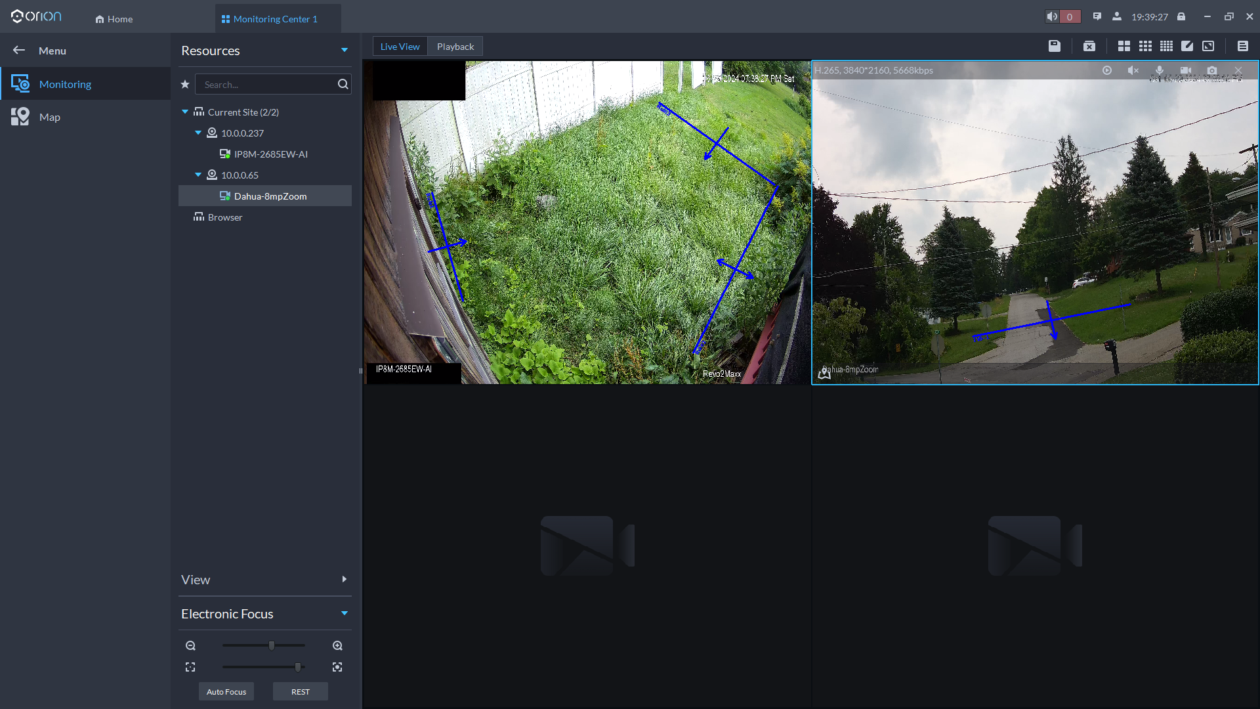The width and height of the screenshot is (1260, 709).
Task: Open the user account icon
Action: pos(1117,16)
